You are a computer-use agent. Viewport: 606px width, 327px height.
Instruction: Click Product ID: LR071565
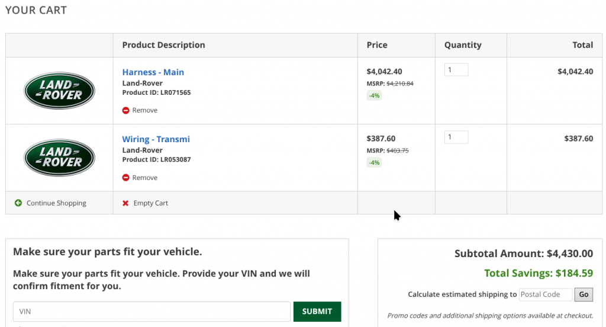point(156,92)
